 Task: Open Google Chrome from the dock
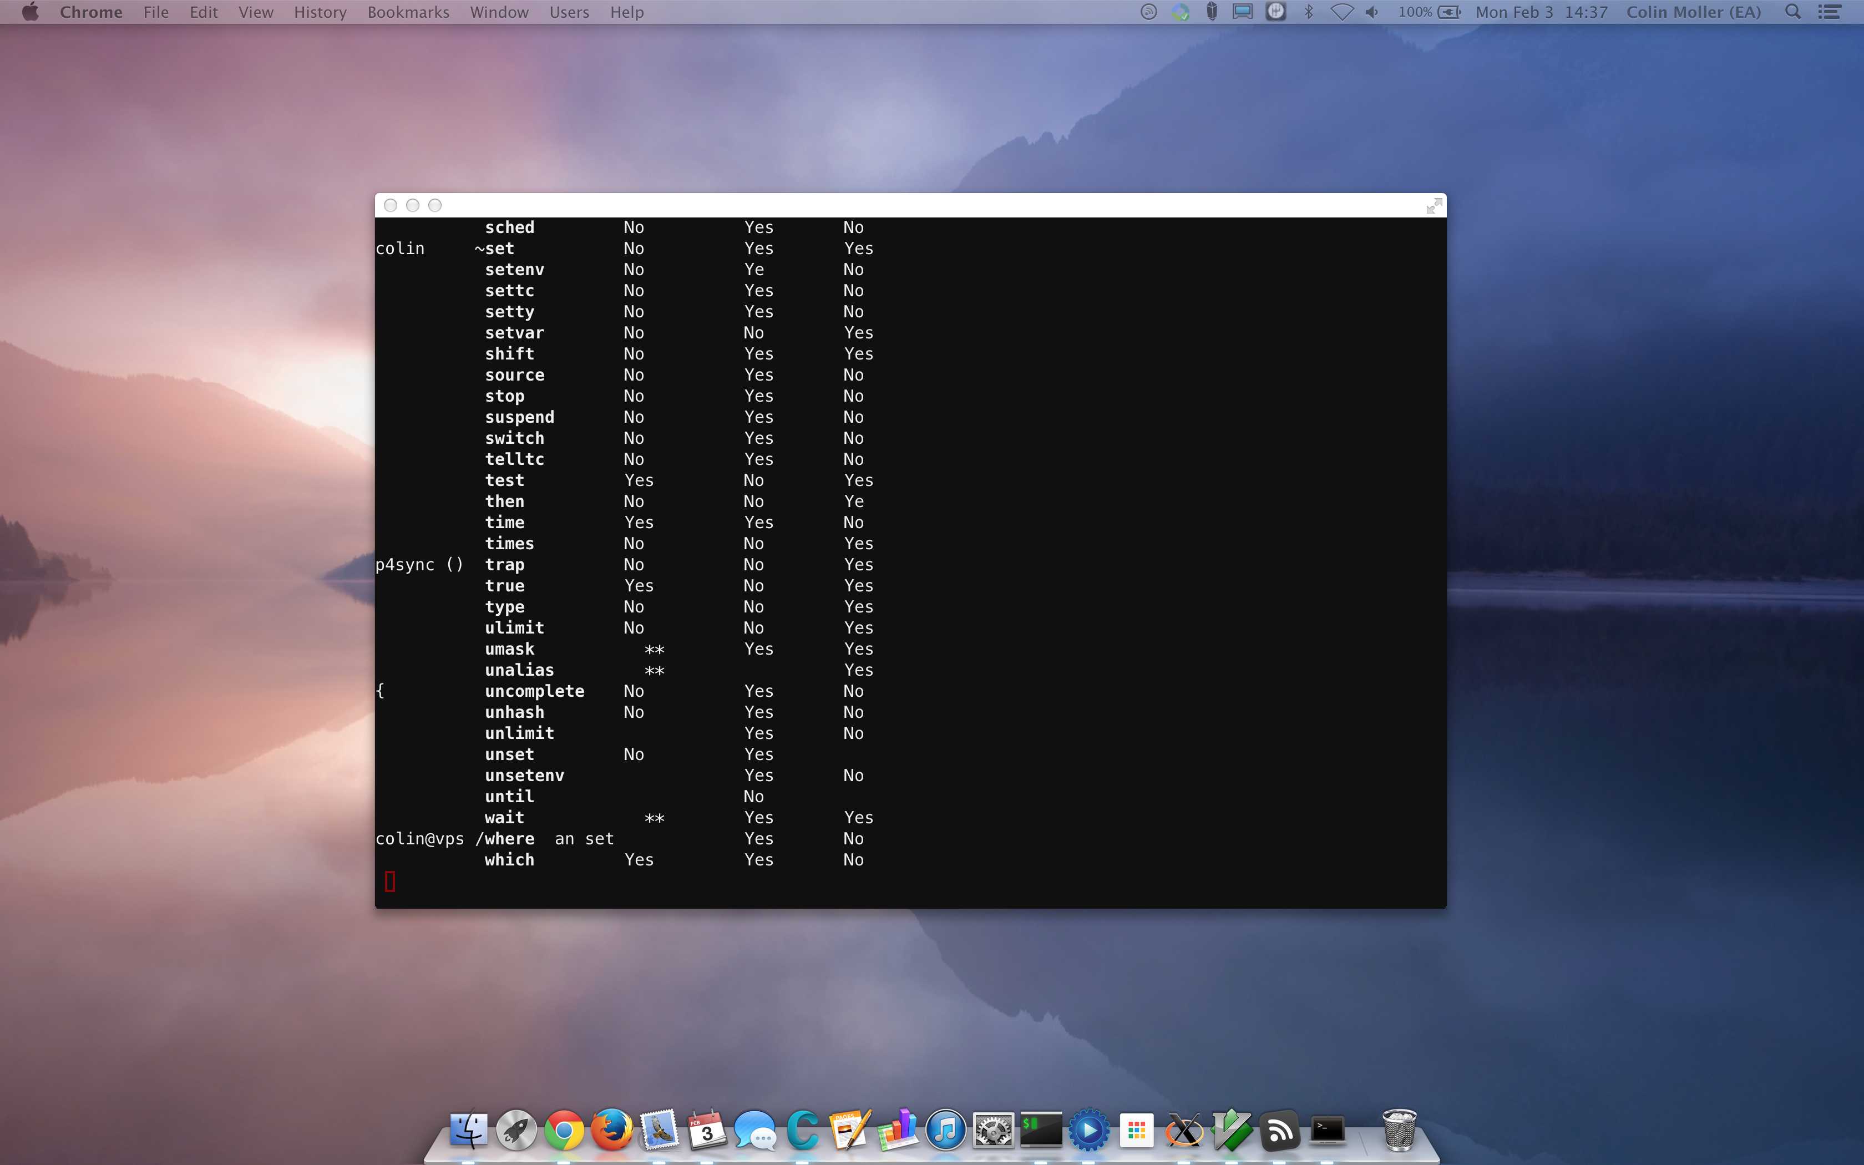(x=564, y=1131)
